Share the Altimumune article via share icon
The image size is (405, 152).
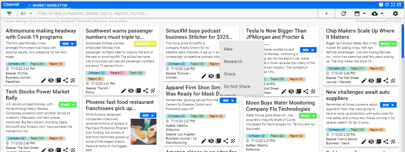coord(66,80)
